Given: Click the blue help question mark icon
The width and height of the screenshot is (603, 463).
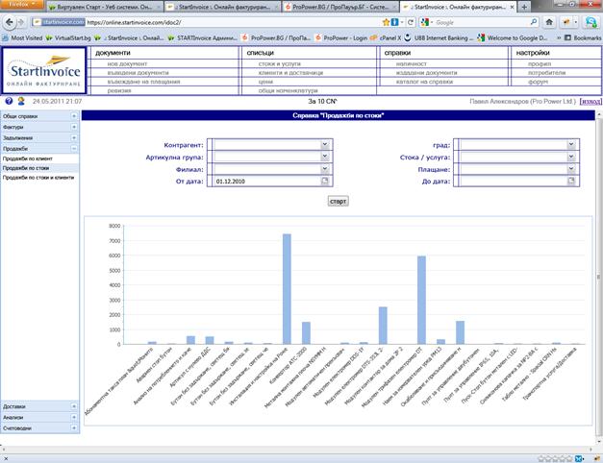Looking at the screenshot, I should (9, 101).
